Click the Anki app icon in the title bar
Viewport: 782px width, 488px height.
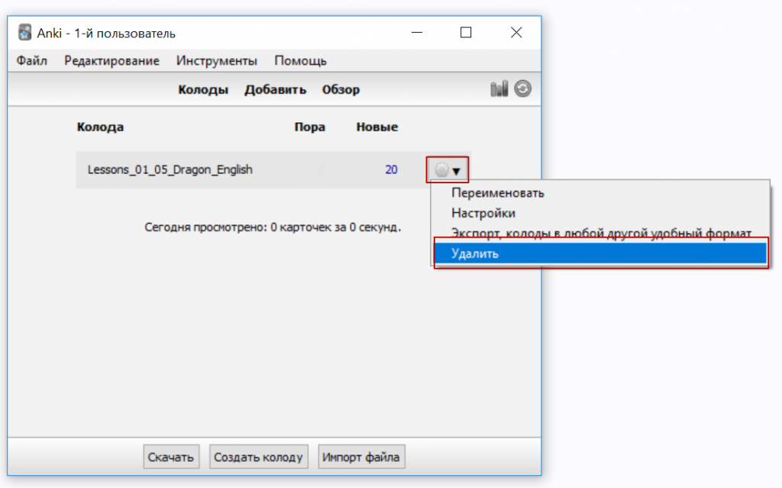click(x=24, y=33)
